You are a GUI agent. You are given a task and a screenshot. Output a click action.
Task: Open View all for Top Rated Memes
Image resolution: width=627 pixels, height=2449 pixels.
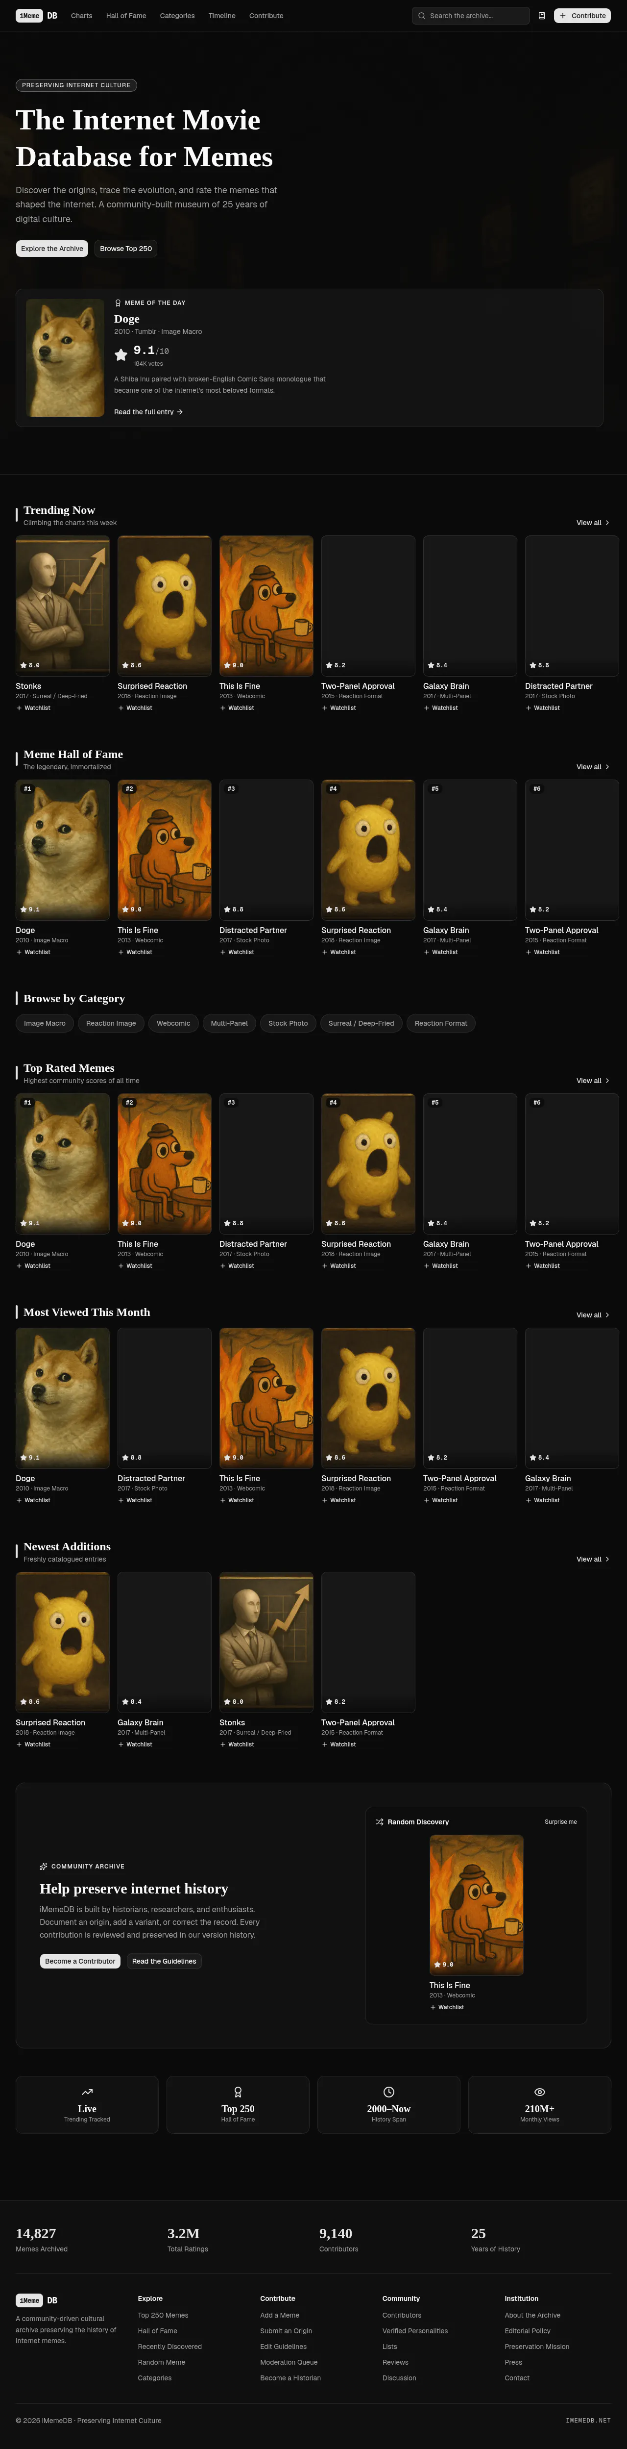593,1081
